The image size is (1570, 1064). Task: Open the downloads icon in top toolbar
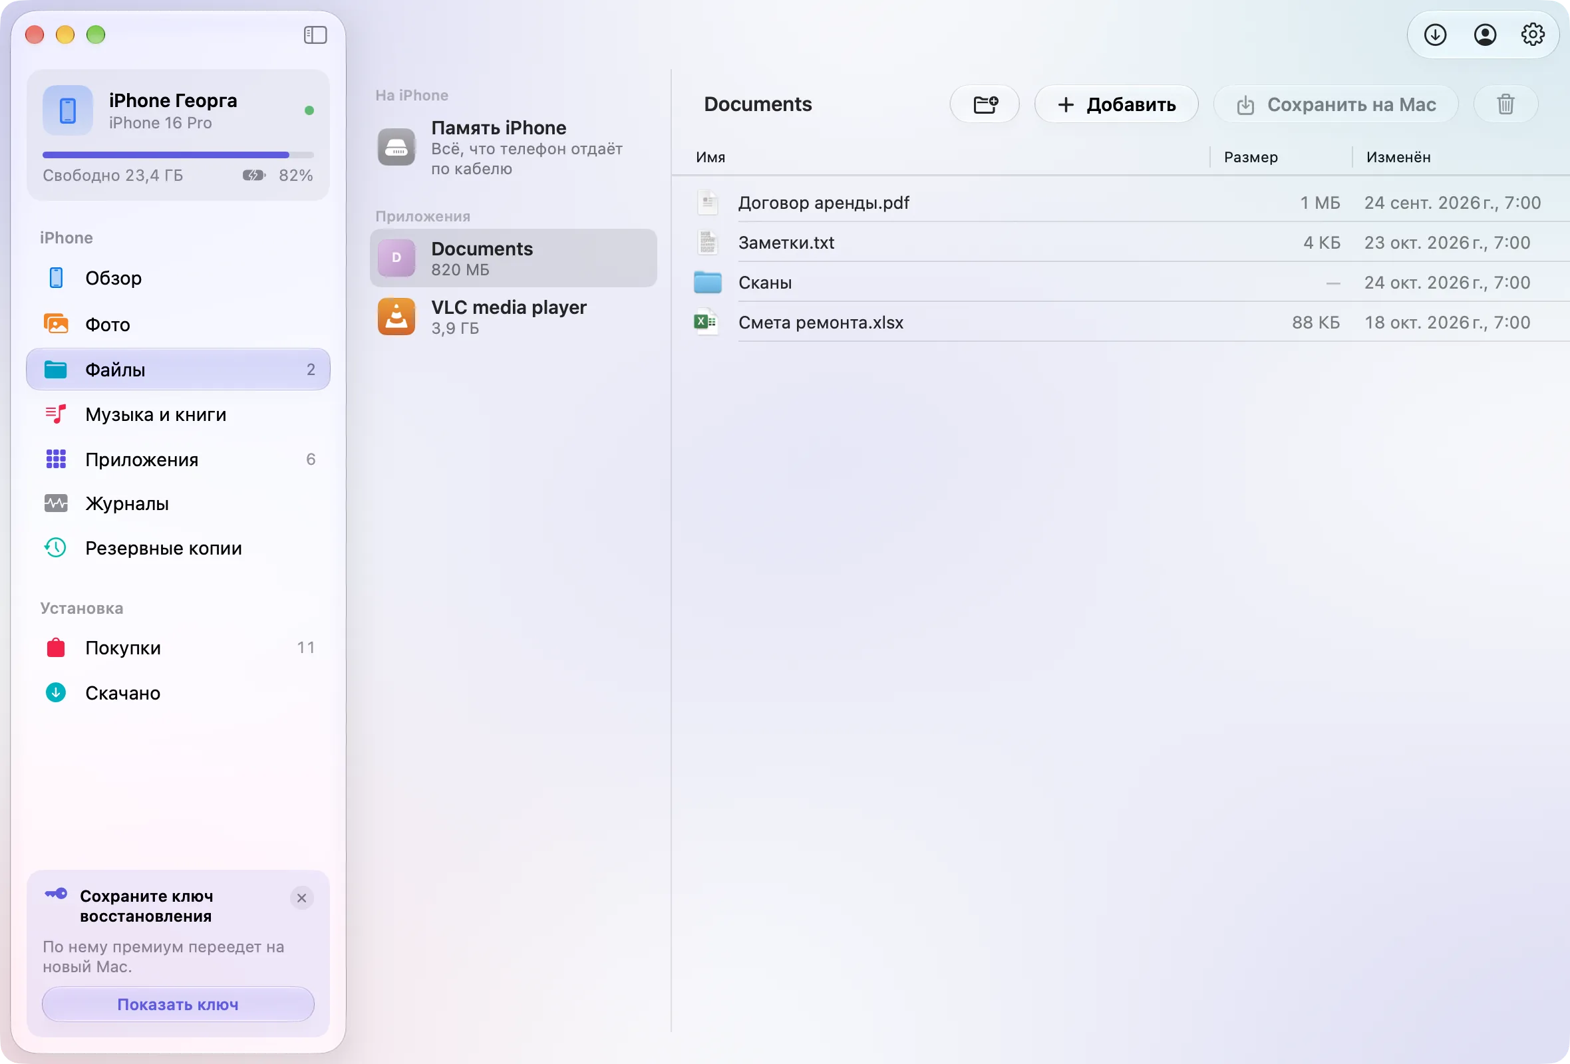[1435, 35]
